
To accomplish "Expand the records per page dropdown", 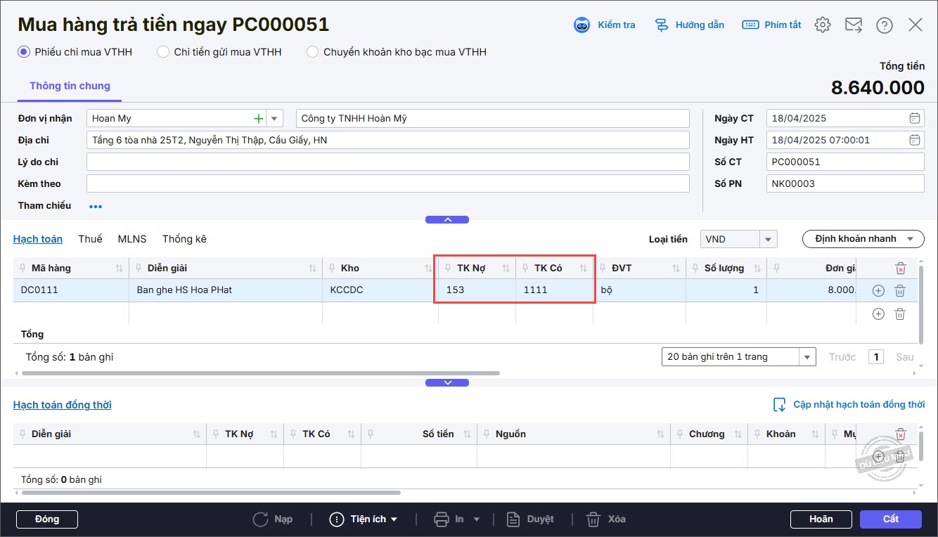I will coord(807,357).
